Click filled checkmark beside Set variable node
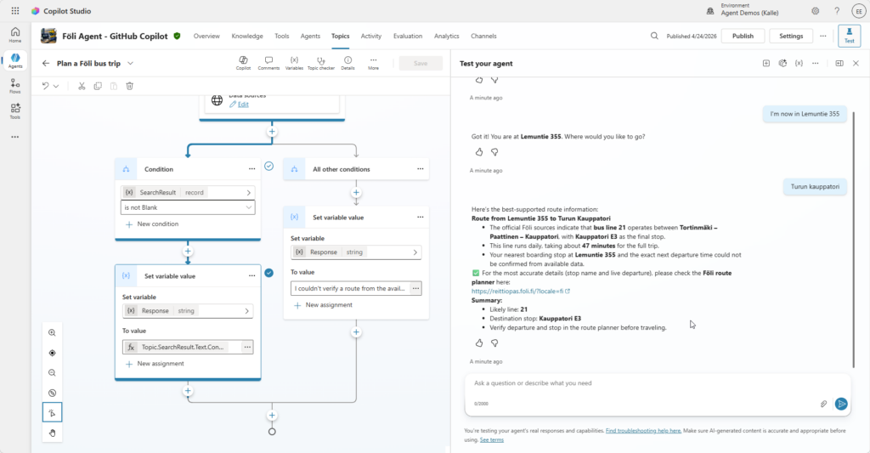The height and width of the screenshot is (453, 870). click(x=268, y=273)
